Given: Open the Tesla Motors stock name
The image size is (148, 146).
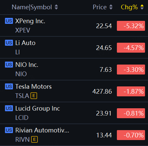Looking at the screenshot, I should point(33,86).
